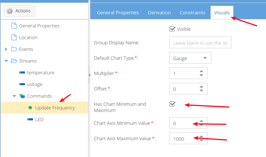Collapse the Streams tree node

click(6, 61)
